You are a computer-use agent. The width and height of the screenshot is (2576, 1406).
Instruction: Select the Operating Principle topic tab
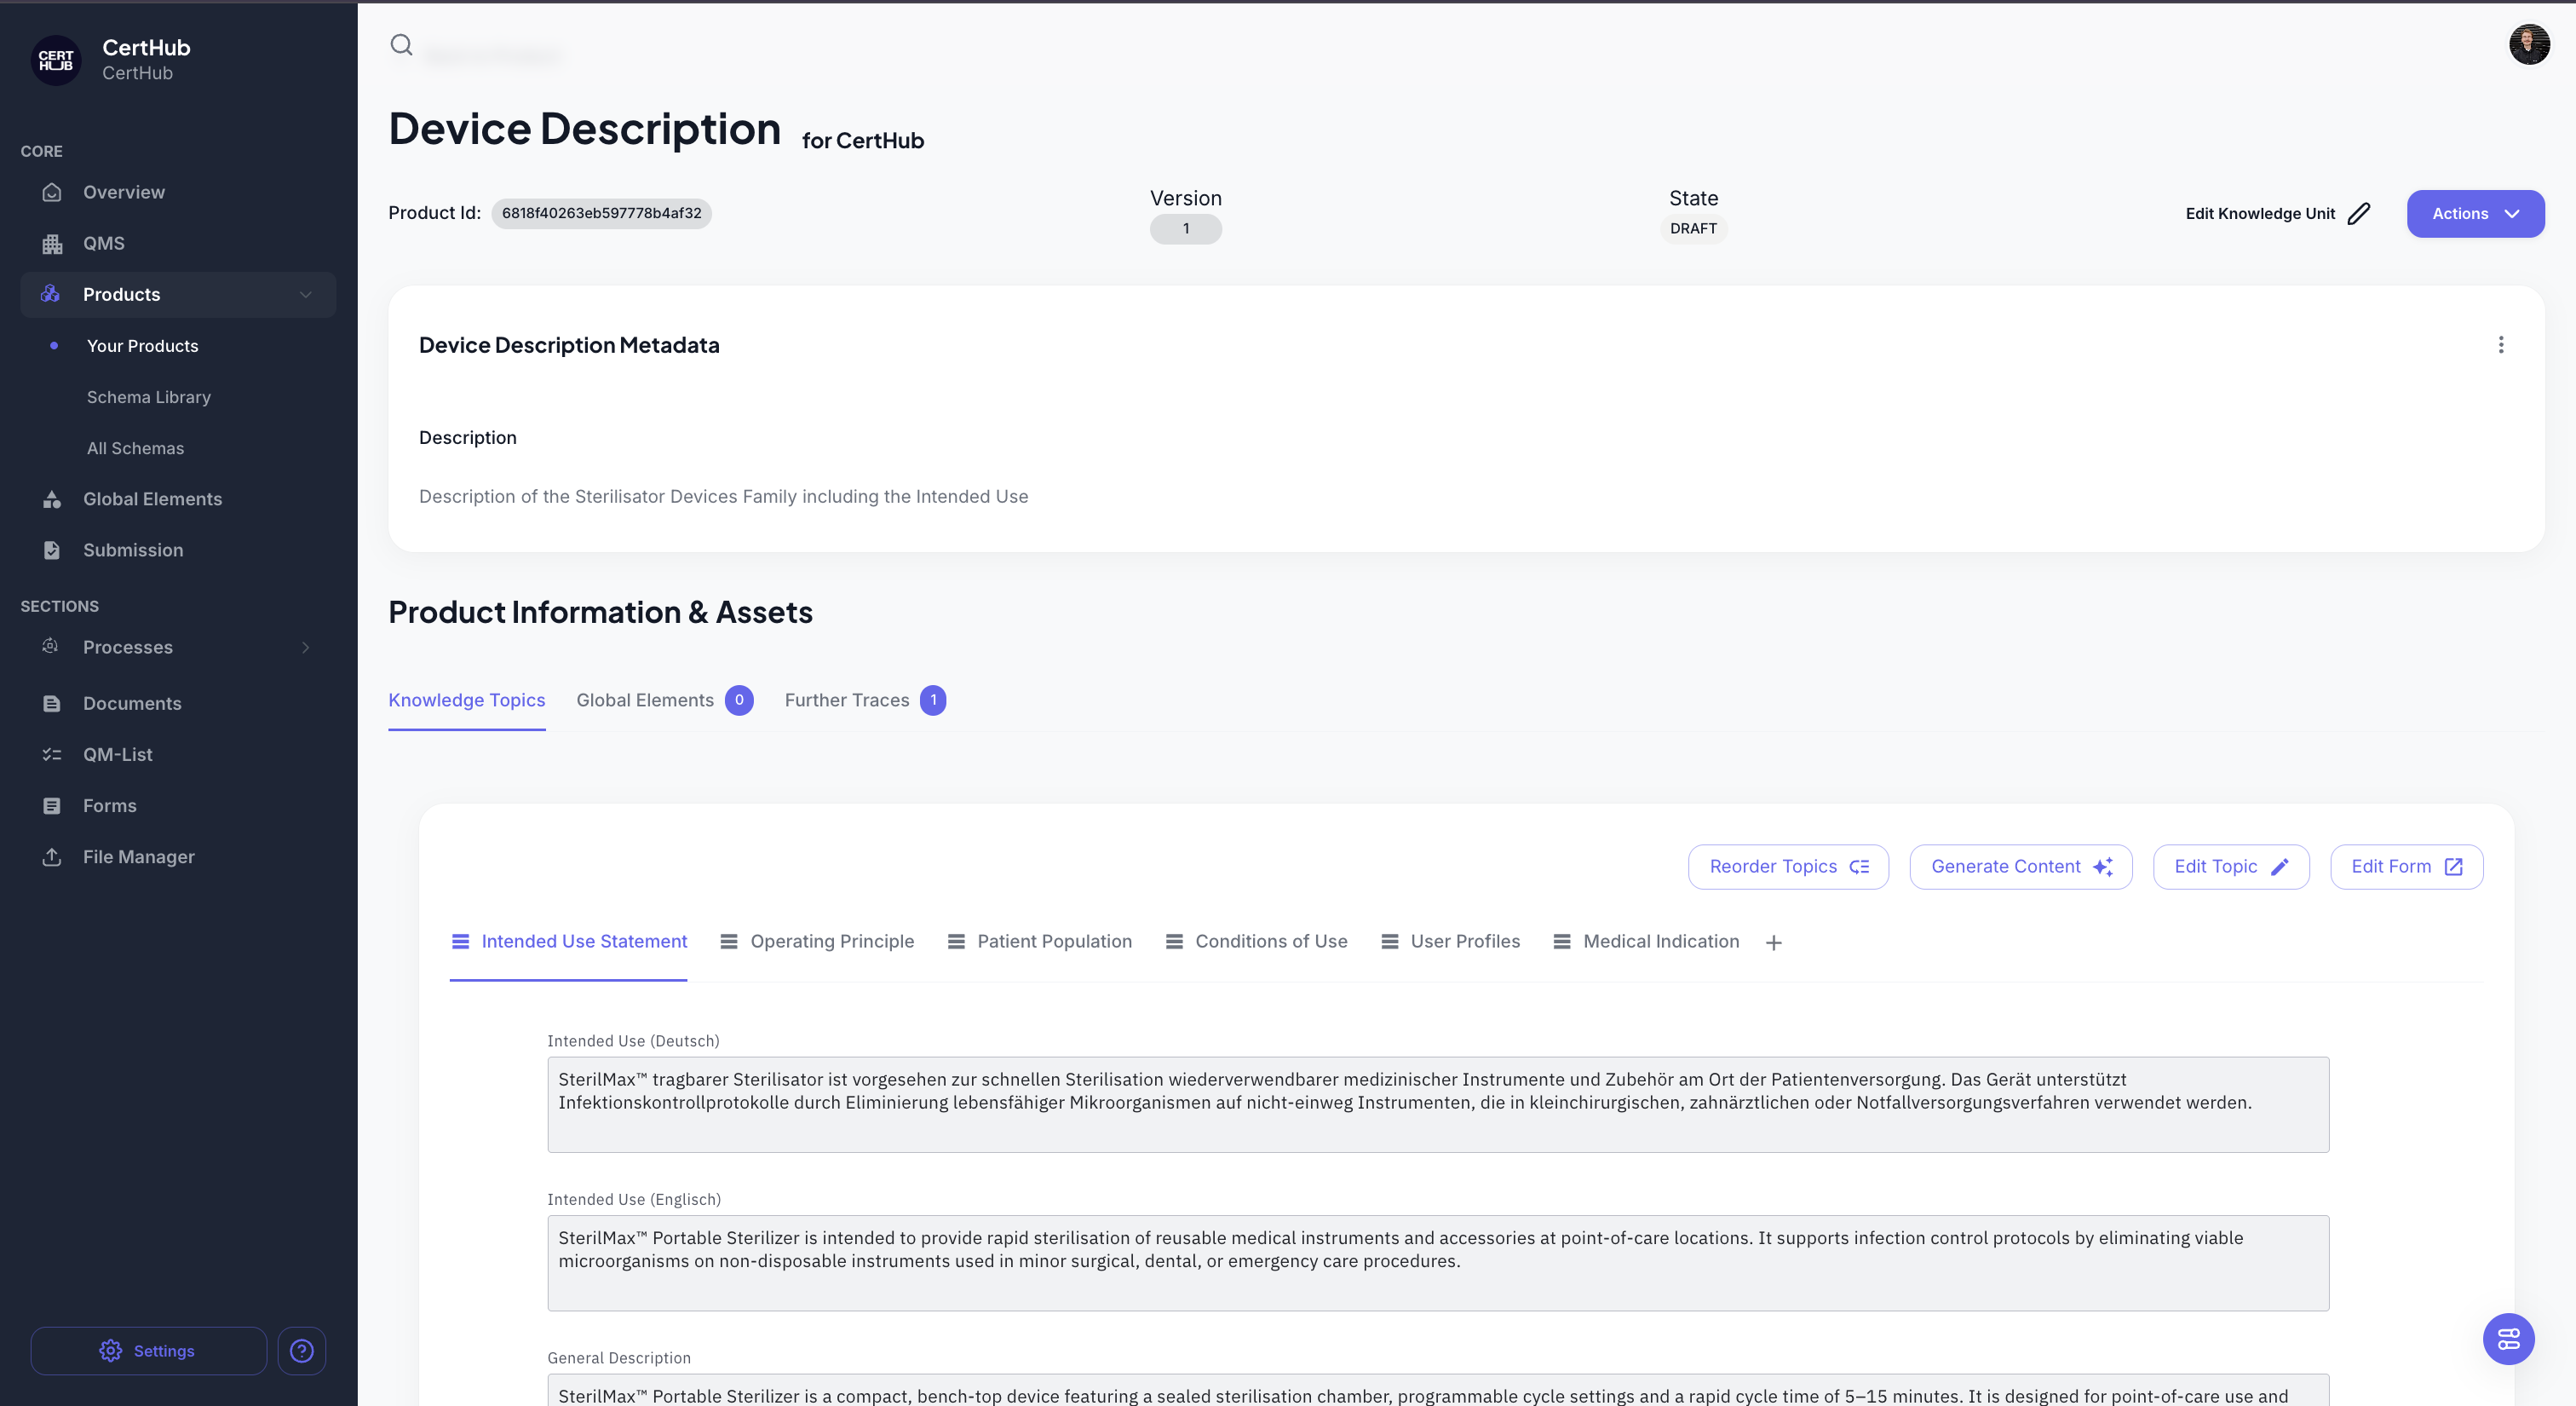pyautogui.click(x=831, y=942)
